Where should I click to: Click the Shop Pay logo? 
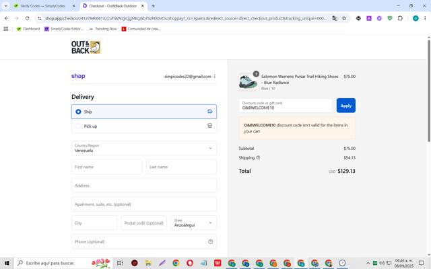(x=78, y=76)
